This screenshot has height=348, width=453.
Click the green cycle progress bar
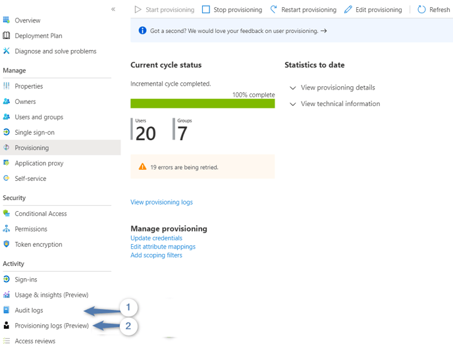202,103
